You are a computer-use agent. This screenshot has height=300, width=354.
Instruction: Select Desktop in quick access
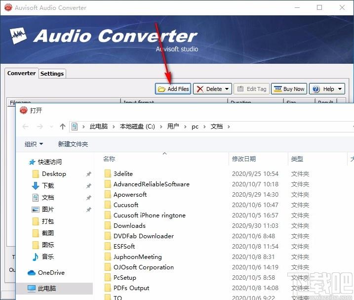[54, 174]
